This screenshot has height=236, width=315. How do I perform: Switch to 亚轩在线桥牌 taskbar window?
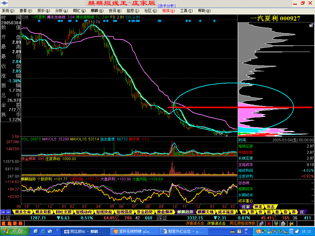click(135, 232)
